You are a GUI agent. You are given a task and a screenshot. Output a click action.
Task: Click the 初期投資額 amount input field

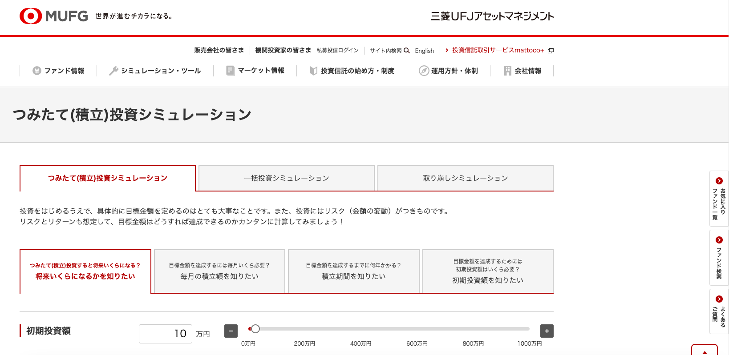[166, 334]
